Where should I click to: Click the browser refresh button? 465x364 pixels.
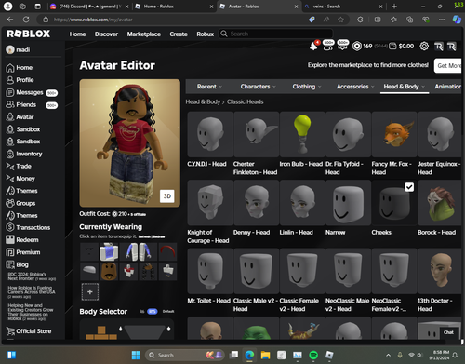26,20
